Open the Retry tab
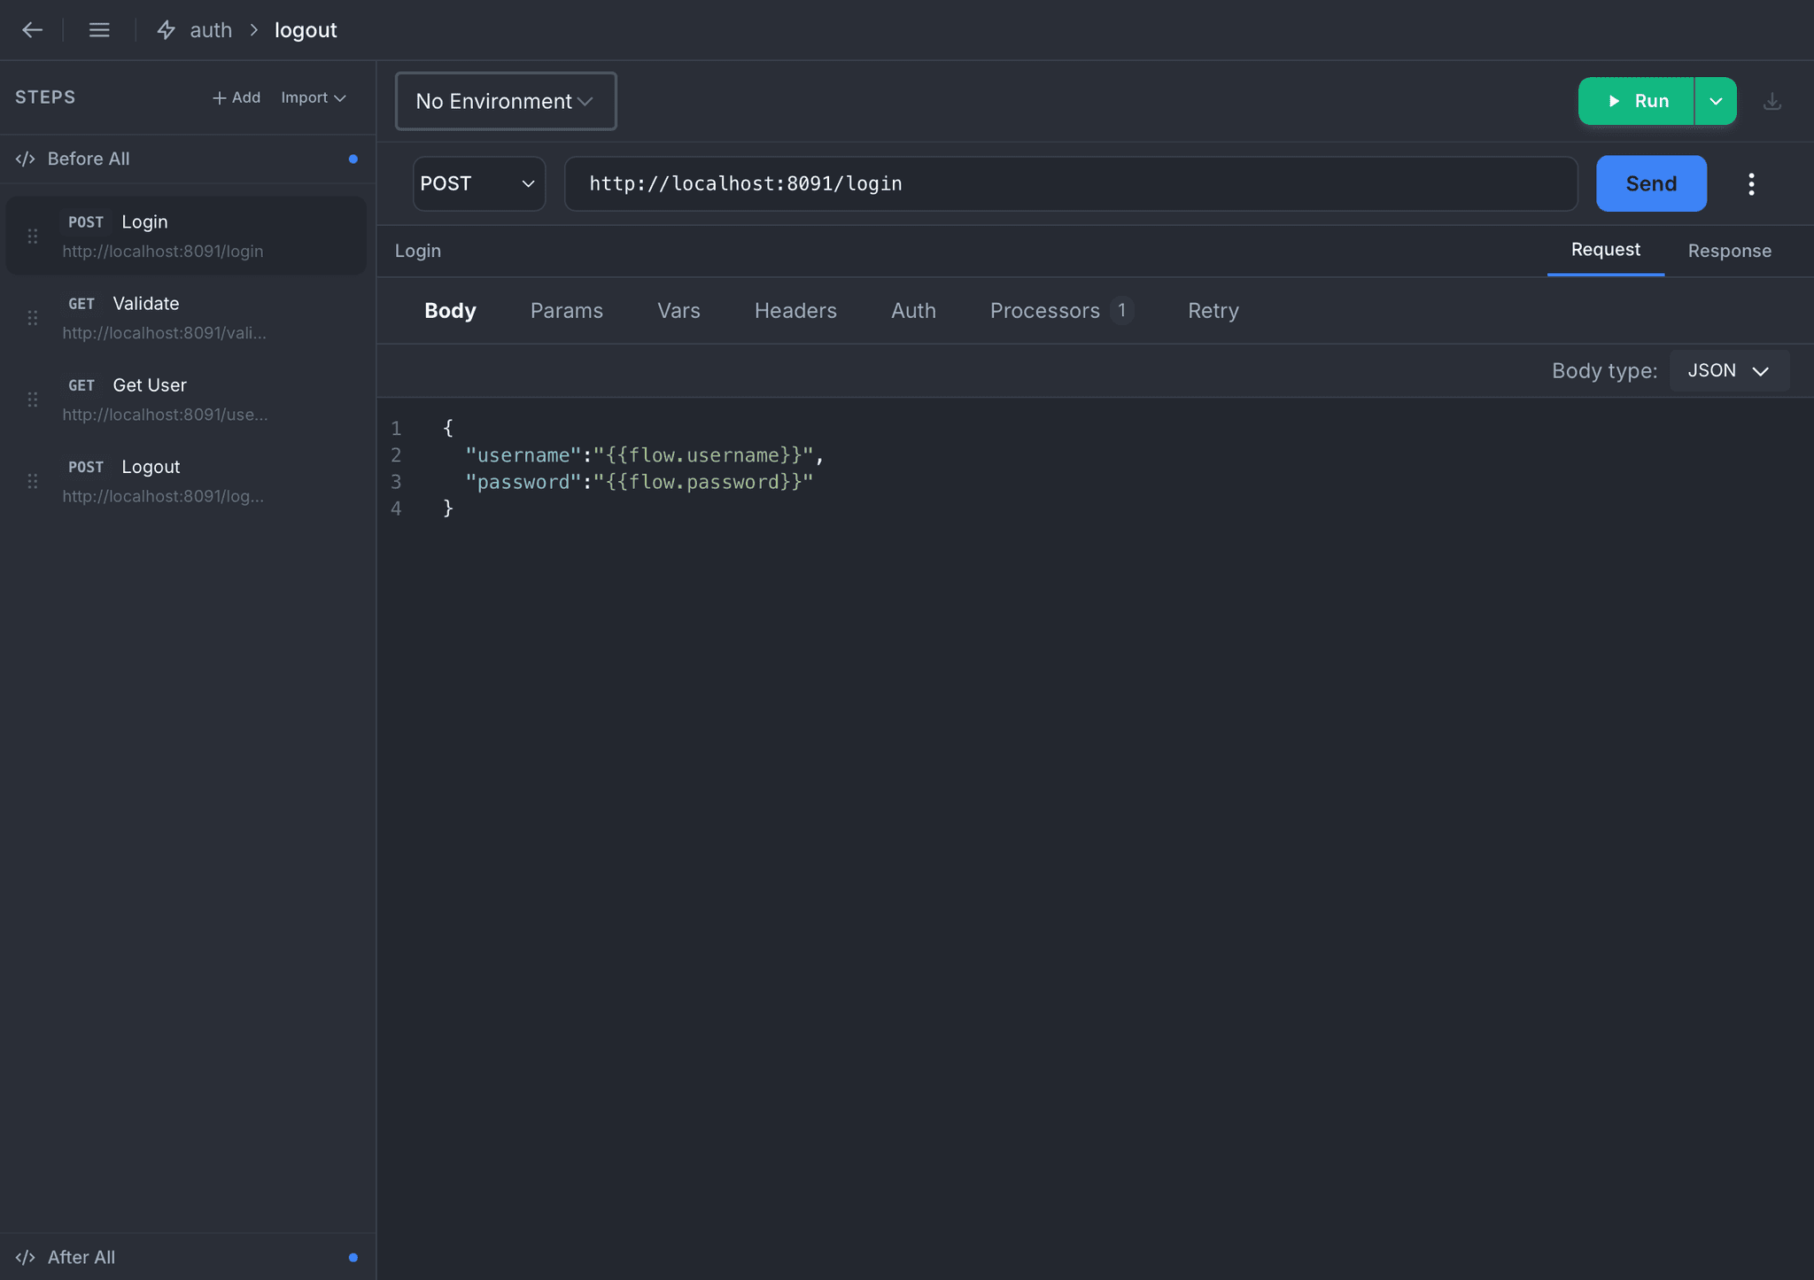 tap(1213, 311)
